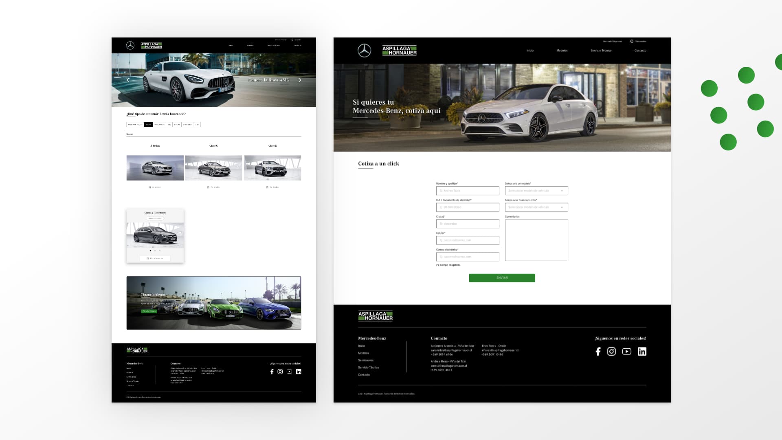782x440 pixels.
Task: Click aarancibia@aspillagahornauer.cl email in right footer
Action: [451, 350]
